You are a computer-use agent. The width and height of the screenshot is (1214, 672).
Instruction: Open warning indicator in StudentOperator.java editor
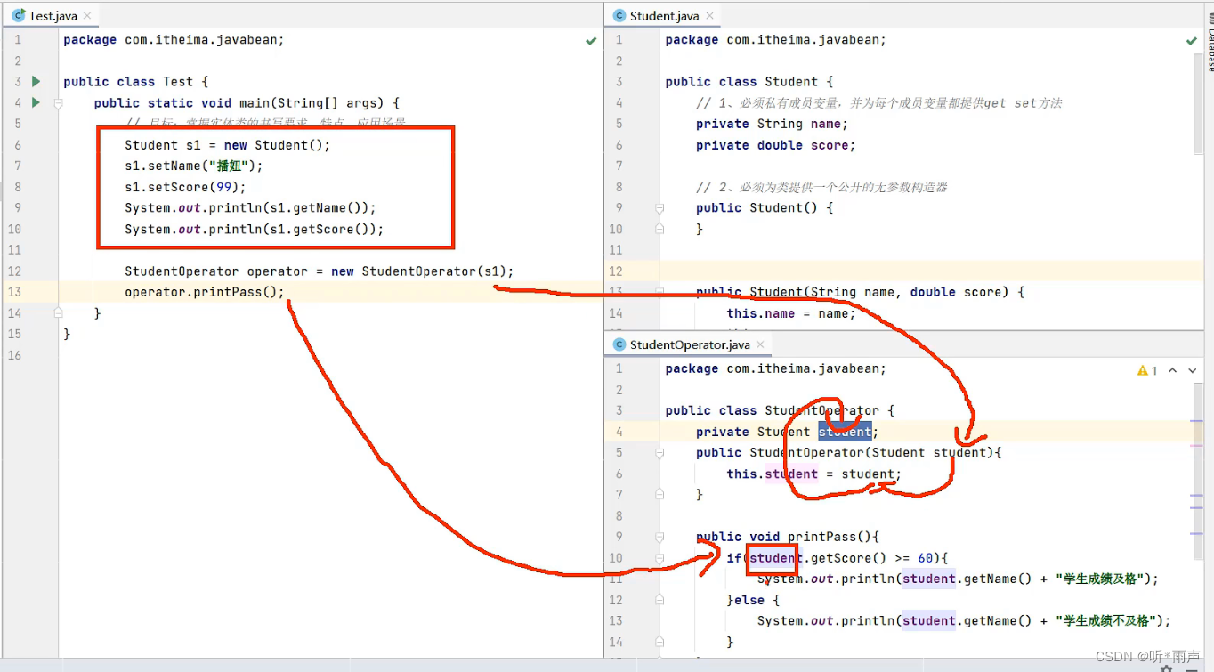(x=1147, y=370)
